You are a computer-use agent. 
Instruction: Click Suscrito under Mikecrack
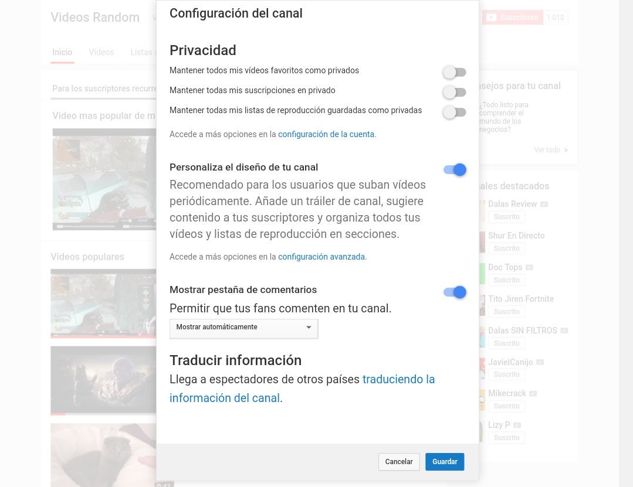(507, 406)
